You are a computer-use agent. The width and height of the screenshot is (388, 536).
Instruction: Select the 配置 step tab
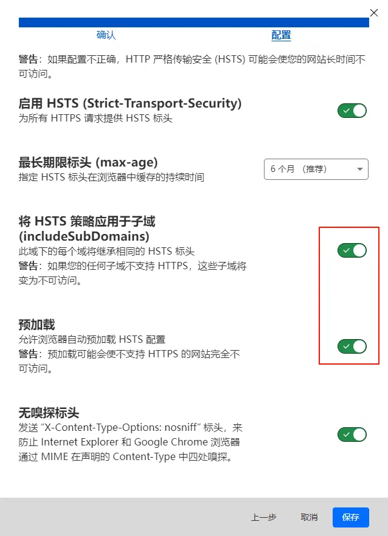(281, 35)
